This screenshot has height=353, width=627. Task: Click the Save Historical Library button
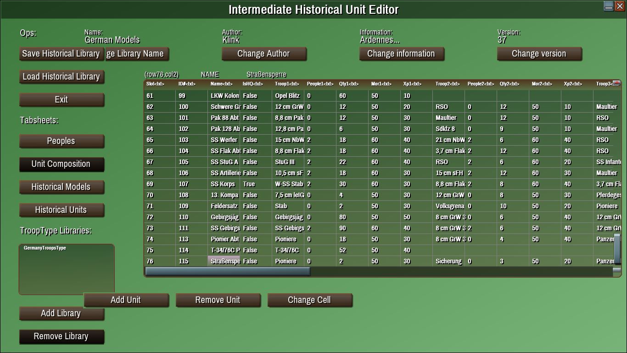click(x=61, y=54)
